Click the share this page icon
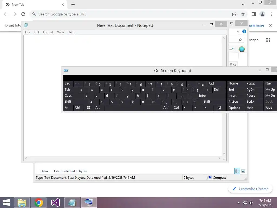 (x=234, y=14)
